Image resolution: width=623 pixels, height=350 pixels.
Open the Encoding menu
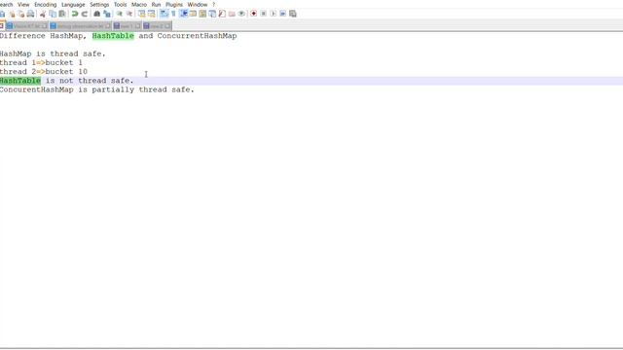pos(46,4)
